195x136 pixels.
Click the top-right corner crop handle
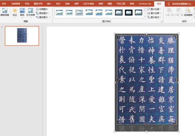pyautogui.click(x=175, y=37)
